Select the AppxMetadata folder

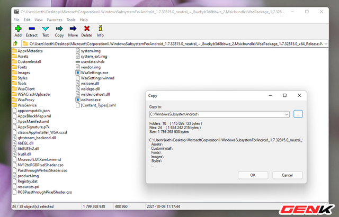click(28, 51)
